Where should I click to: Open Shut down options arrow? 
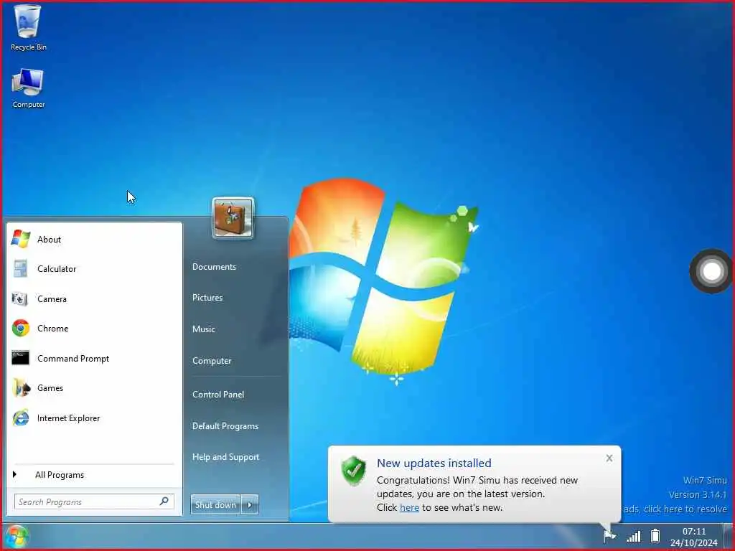(x=250, y=504)
